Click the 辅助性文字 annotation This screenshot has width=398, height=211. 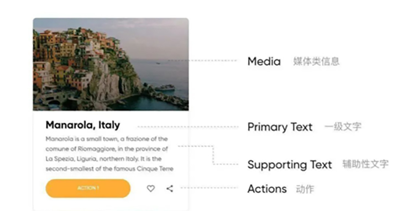[x=365, y=164]
